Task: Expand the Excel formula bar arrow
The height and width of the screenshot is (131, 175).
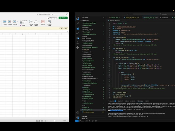Action: 67,31
